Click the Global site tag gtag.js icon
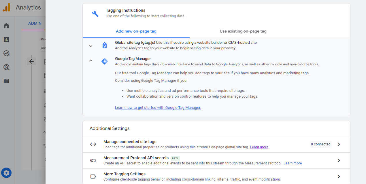The width and height of the screenshot is (366, 184). [104, 45]
